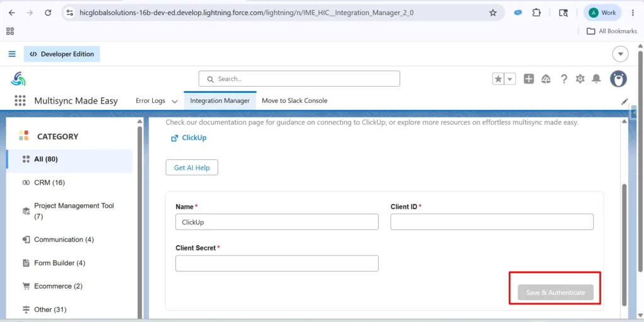Focus the Salesforce Search box
The image size is (644, 322).
(299, 78)
